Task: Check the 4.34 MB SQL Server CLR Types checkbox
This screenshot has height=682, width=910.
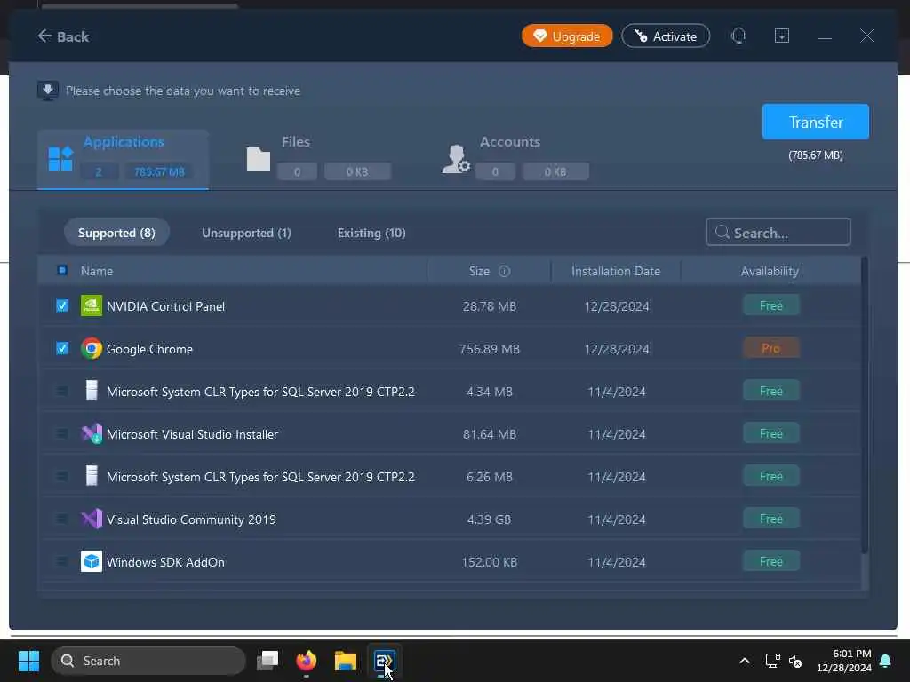Action: 62,391
